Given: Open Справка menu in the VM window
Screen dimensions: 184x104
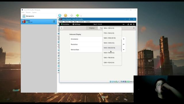Looking at the screenshot, I should (88, 22).
